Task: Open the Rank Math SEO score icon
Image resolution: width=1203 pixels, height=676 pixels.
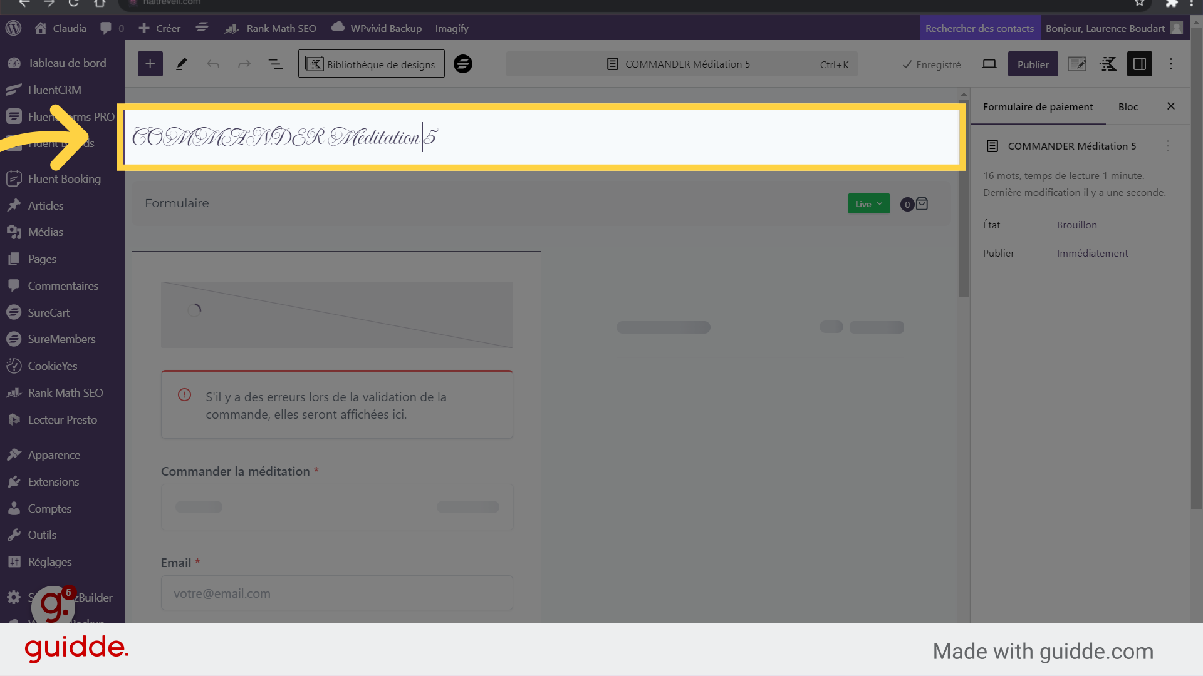Action: click(x=1077, y=64)
